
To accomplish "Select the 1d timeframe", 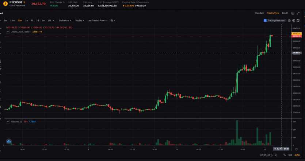I will (38, 20).
